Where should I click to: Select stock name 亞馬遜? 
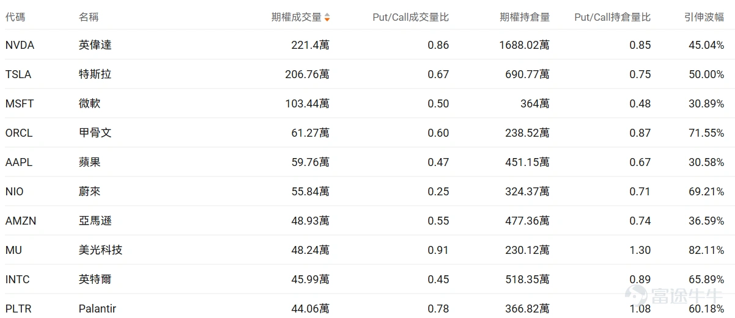[95, 221]
